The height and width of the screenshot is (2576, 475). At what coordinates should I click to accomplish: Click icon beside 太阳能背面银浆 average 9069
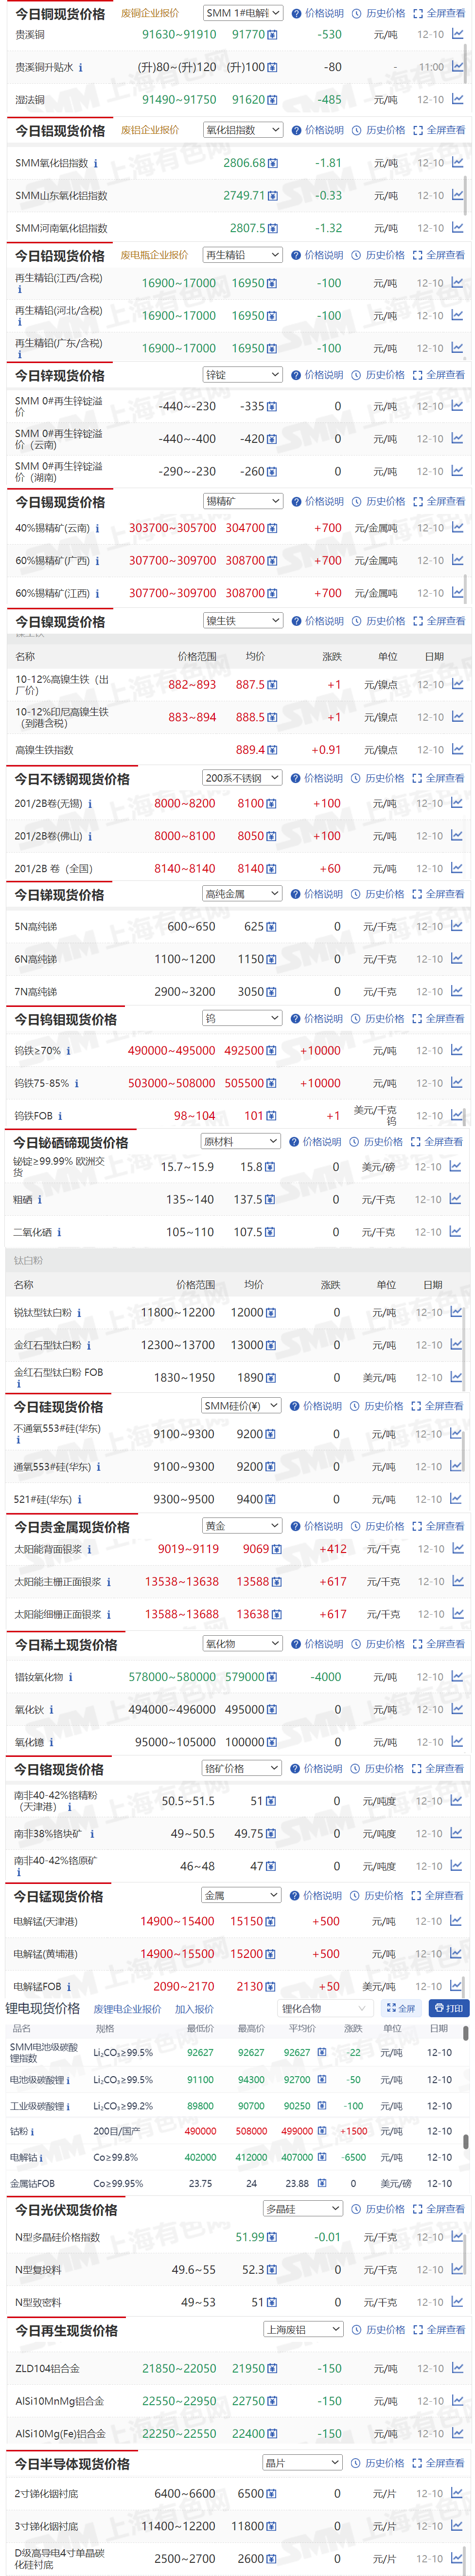click(x=277, y=1549)
